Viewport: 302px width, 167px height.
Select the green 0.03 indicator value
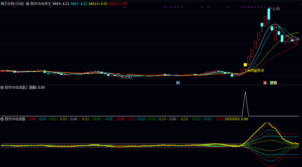click(x=53, y=119)
